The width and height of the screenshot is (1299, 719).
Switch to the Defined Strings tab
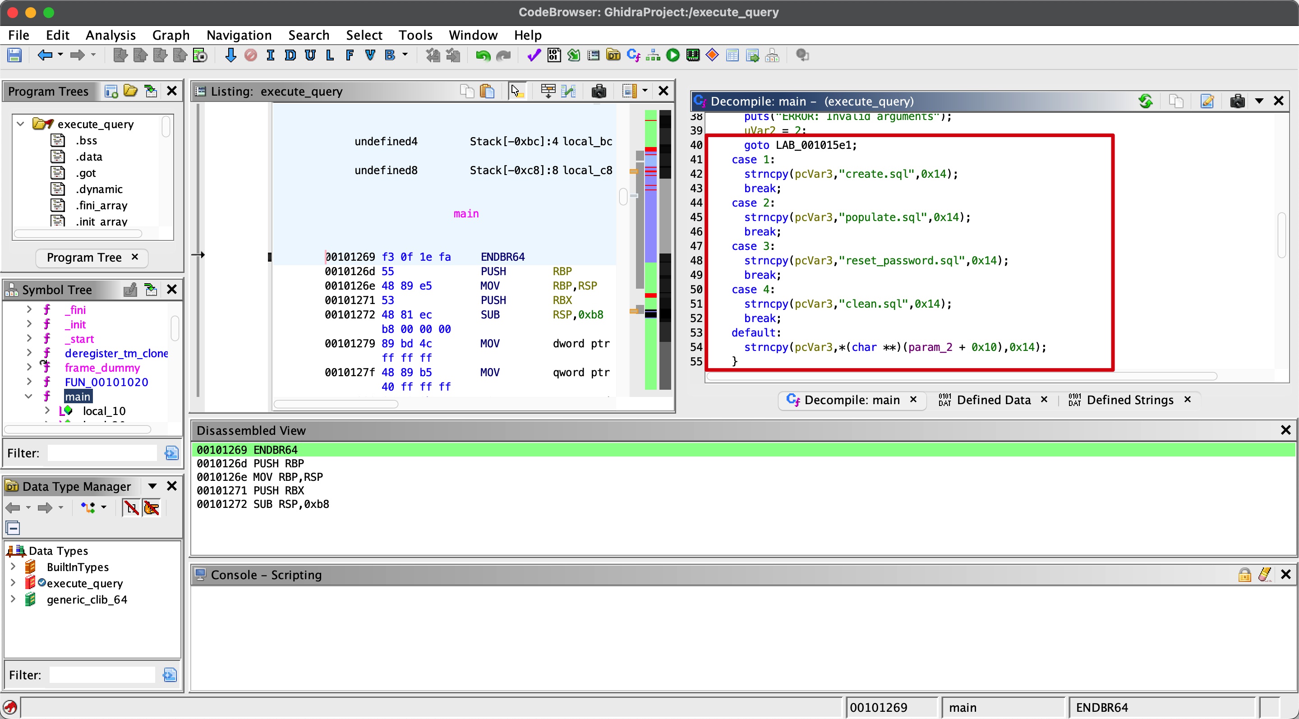(x=1129, y=400)
